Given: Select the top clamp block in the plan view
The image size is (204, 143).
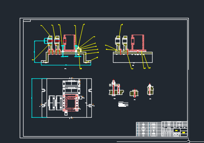Looking at the screenshot, I should click(x=72, y=84).
